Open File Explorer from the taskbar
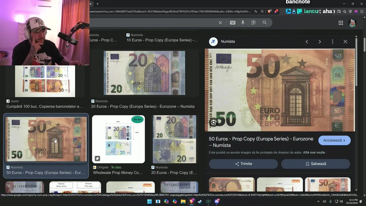 click(x=183, y=201)
